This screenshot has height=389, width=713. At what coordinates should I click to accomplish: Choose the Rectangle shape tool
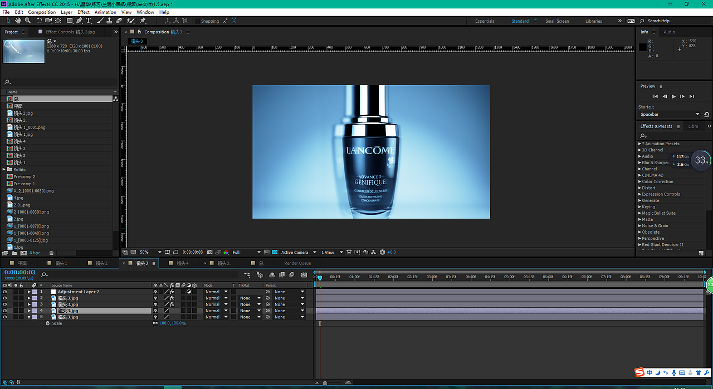(x=70, y=21)
